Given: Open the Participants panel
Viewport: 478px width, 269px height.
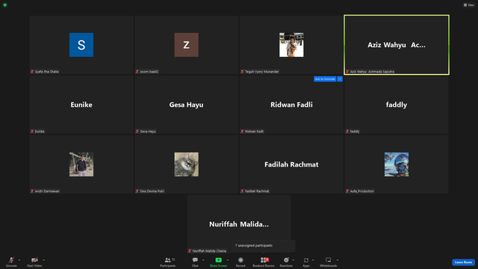Looking at the screenshot, I should pyautogui.click(x=167, y=262).
